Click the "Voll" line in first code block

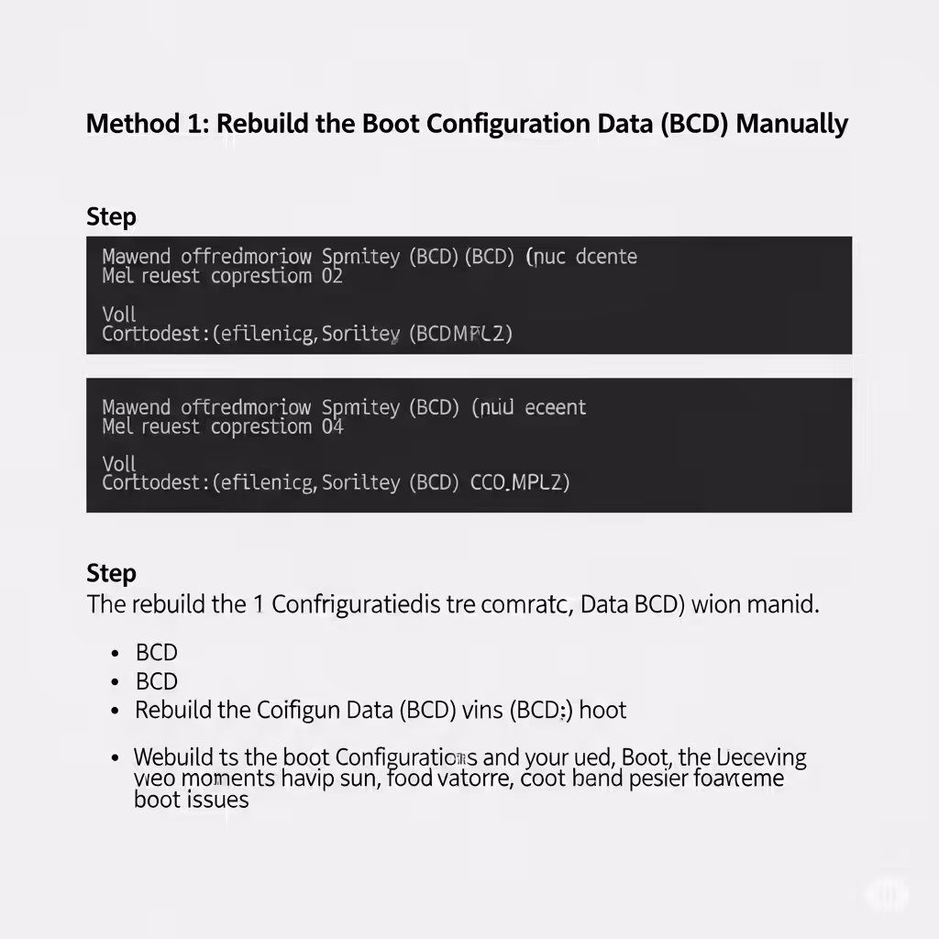(x=118, y=315)
